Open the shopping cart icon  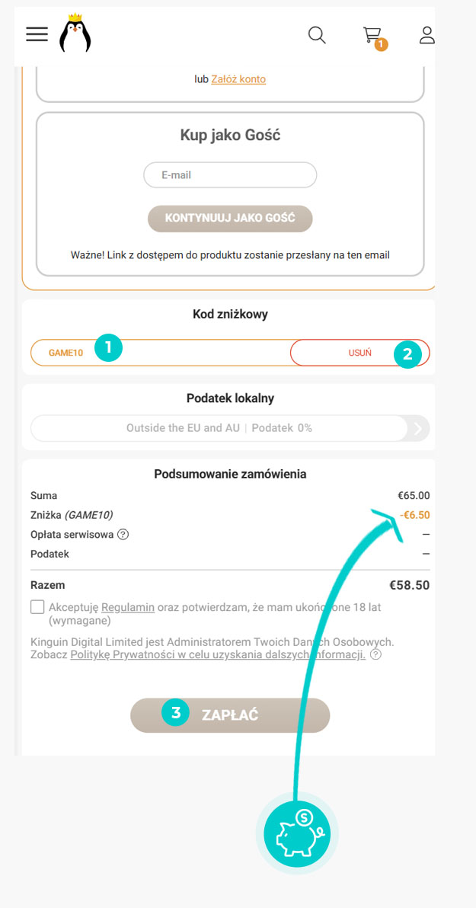click(371, 35)
